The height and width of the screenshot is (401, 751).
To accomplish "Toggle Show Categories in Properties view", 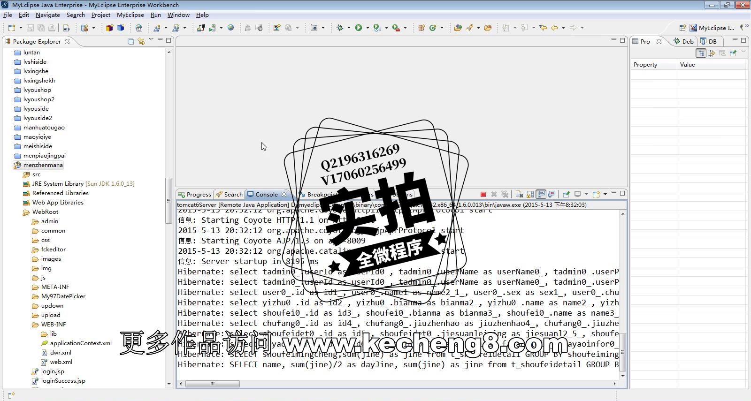I will [x=701, y=53].
